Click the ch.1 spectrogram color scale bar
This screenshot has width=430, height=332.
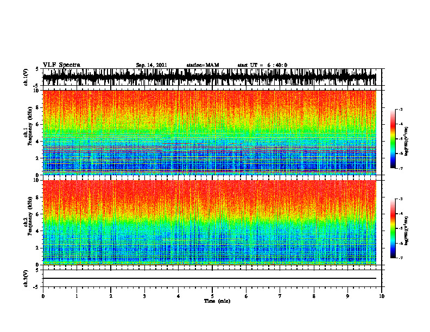[393, 139]
